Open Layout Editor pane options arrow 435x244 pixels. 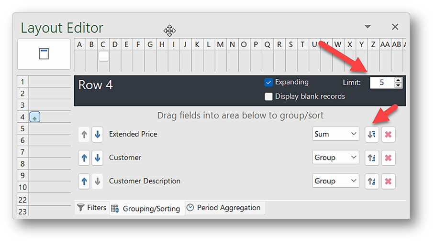(x=368, y=27)
